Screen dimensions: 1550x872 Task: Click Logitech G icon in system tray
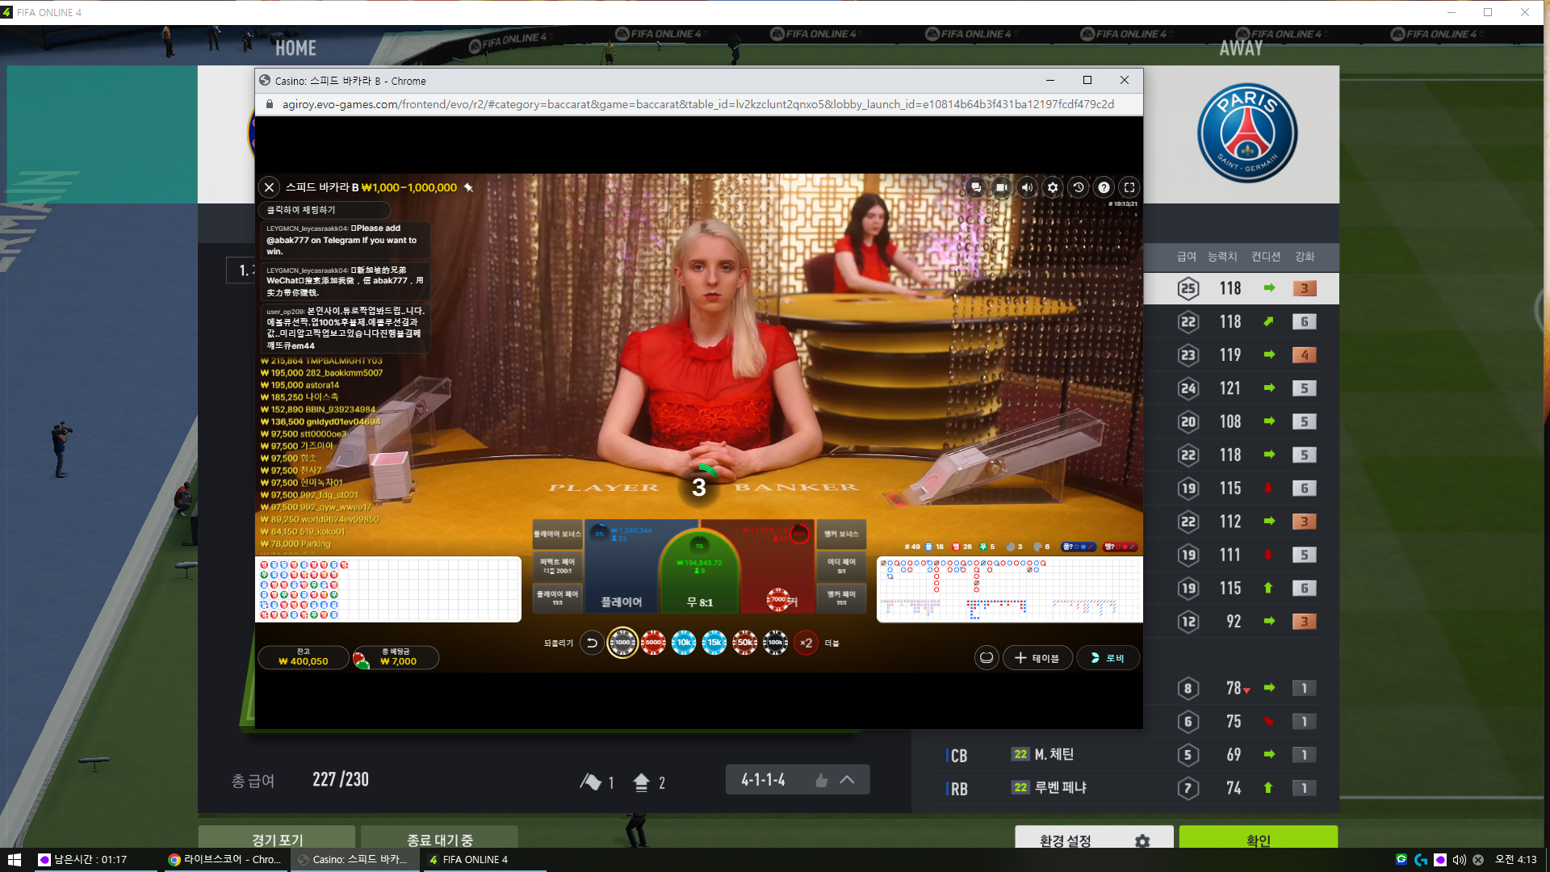(1421, 860)
